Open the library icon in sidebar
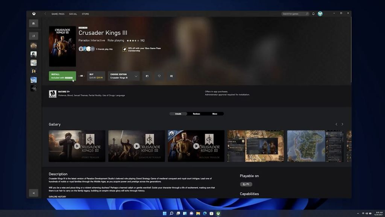 (33, 23)
